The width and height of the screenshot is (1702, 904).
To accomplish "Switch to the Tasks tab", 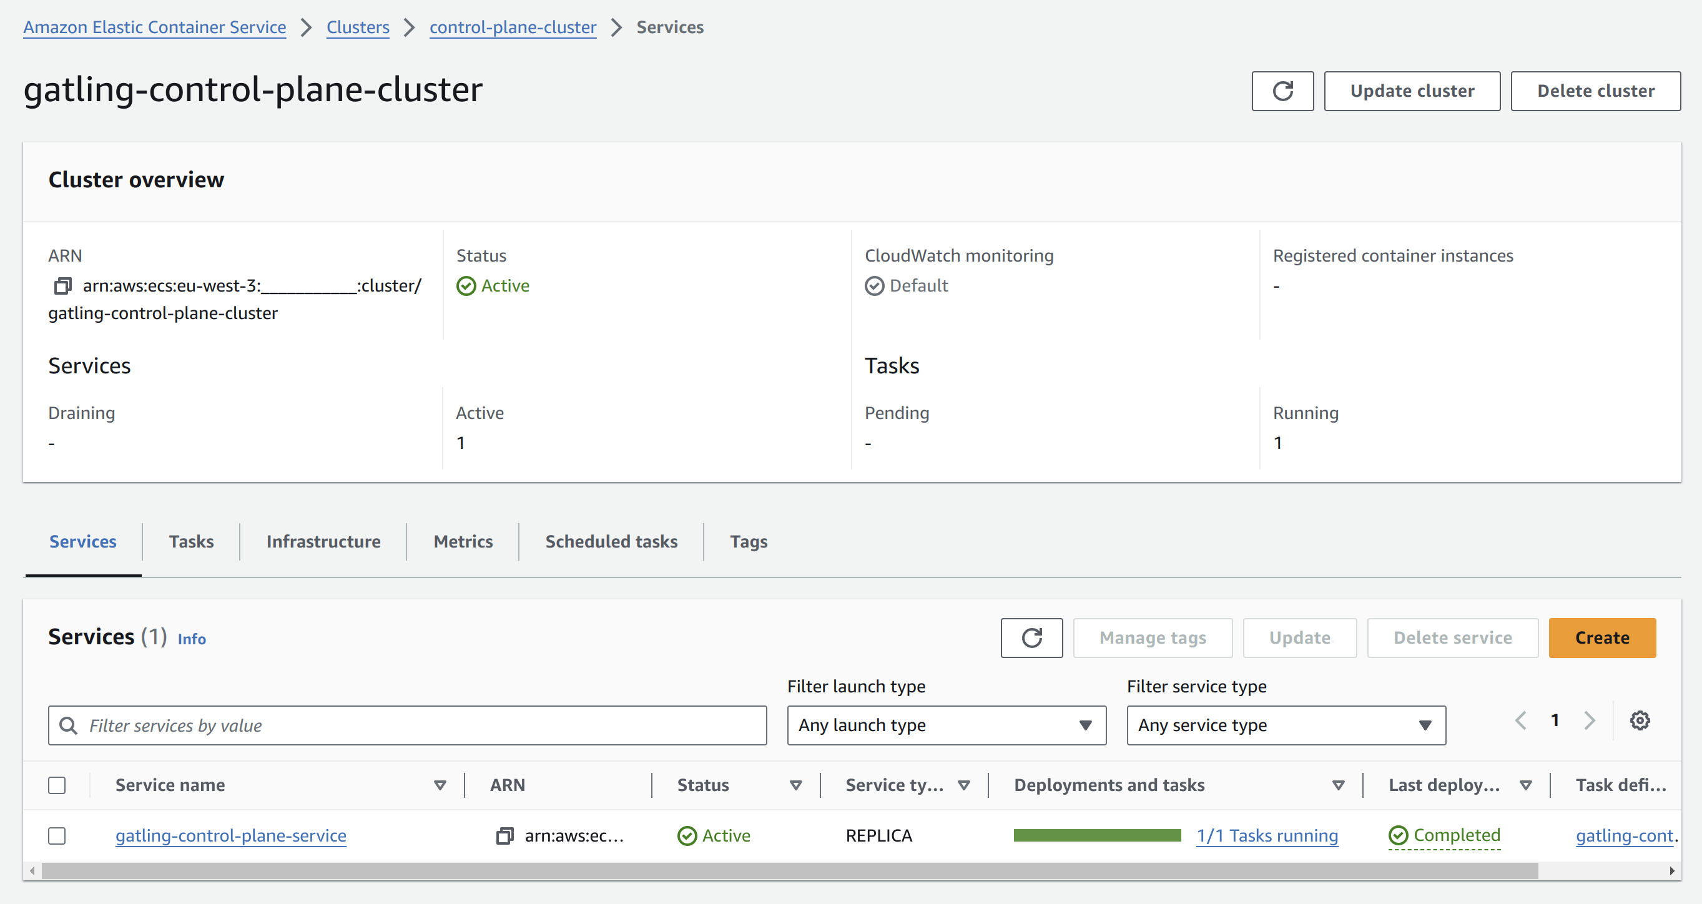I will pos(191,541).
